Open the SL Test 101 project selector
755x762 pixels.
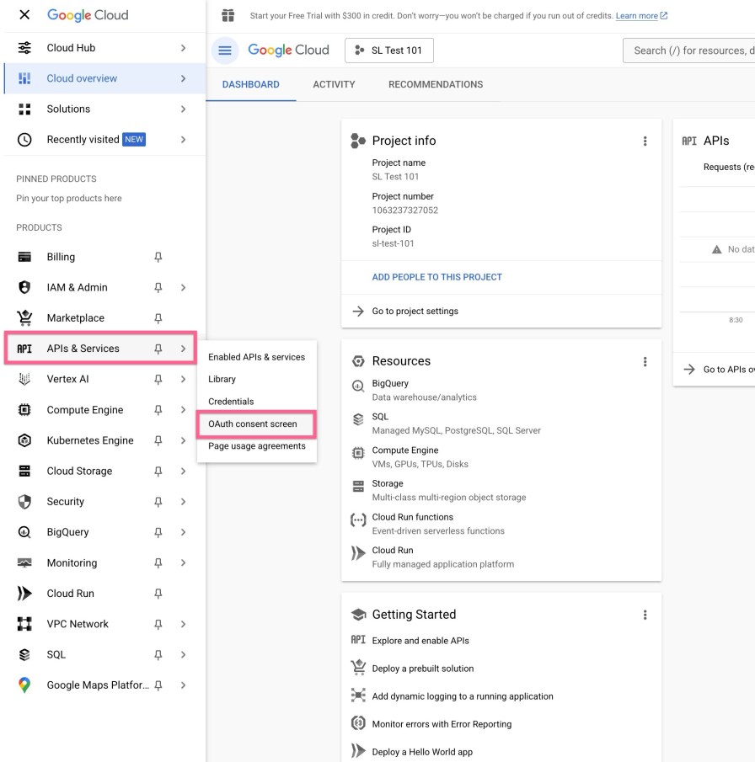tap(389, 51)
